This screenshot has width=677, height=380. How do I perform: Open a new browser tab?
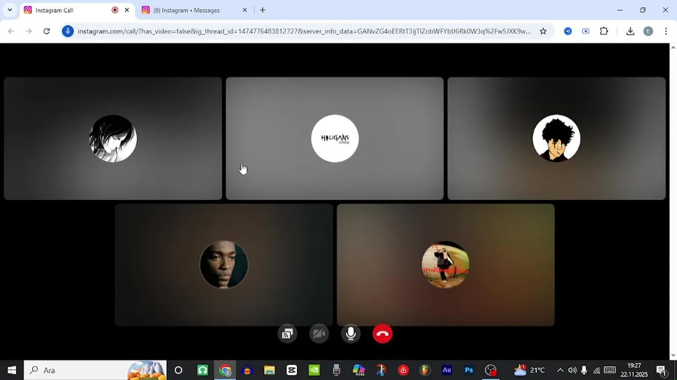point(263,10)
